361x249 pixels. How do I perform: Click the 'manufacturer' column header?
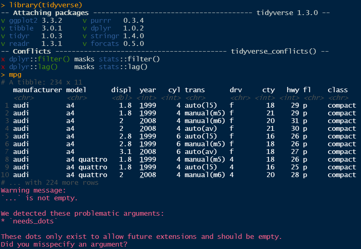point(37,90)
